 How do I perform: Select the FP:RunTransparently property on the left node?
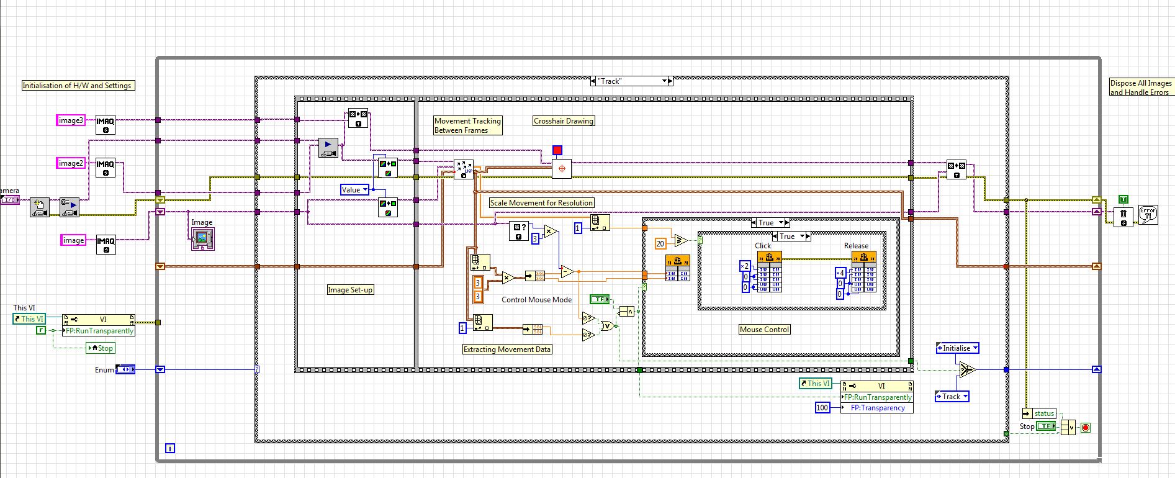(x=99, y=331)
